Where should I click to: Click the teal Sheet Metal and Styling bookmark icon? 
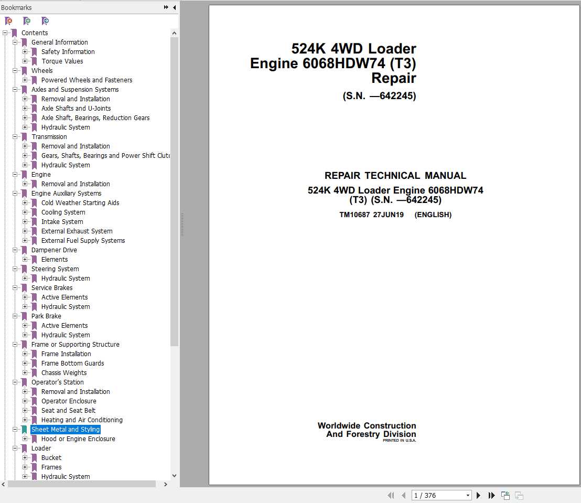click(x=25, y=430)
